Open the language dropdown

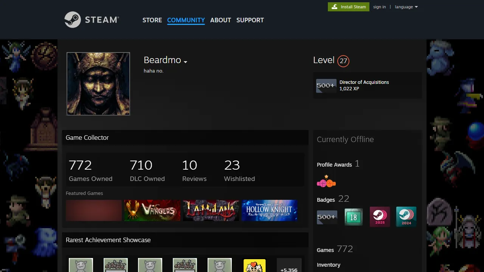(406, 6)
